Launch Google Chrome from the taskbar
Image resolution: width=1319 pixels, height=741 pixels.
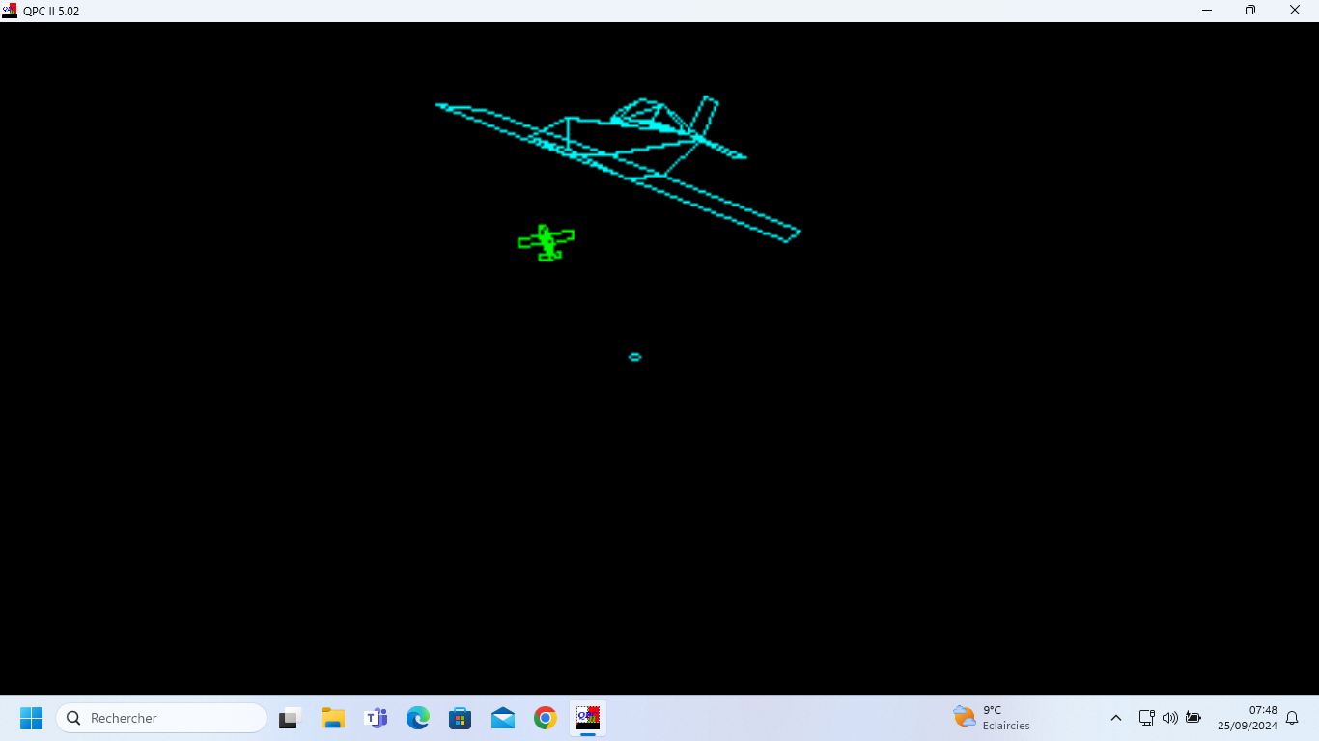click(546, 718)
